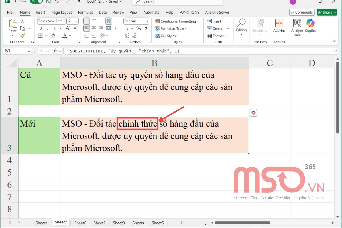The height and width of the screenshot is (228, 342).
Task: Toggle Align Right
Action: tap(101, 28)
